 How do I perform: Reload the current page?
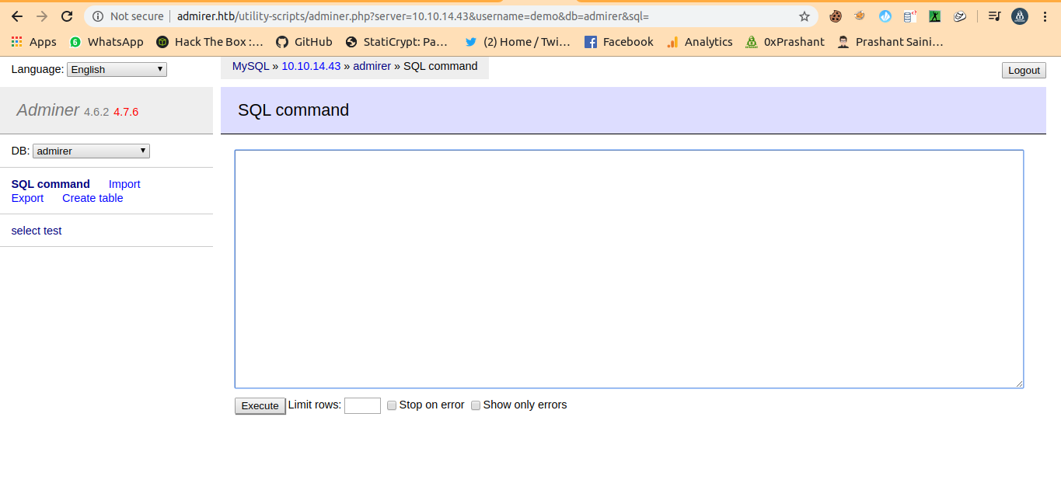click(x=67, y=16)
